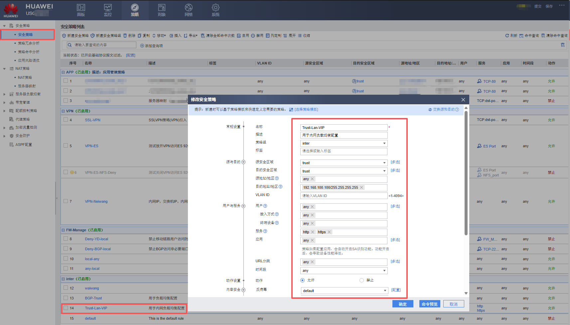Open the 对象 objects tab
This screenshot has width=570, height=325.
(162, 10)
